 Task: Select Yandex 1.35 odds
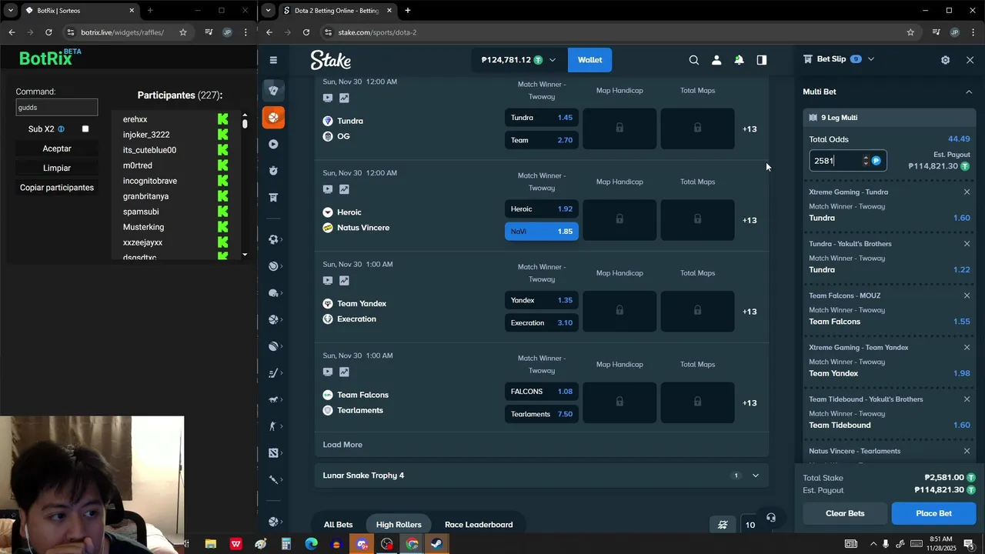(x=542, y=300)
